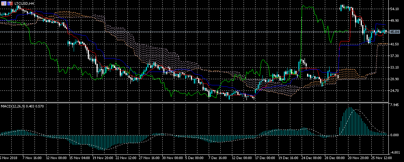Click the 54.10 price scale label
404x162 pixels.
(x=395, y=9)
